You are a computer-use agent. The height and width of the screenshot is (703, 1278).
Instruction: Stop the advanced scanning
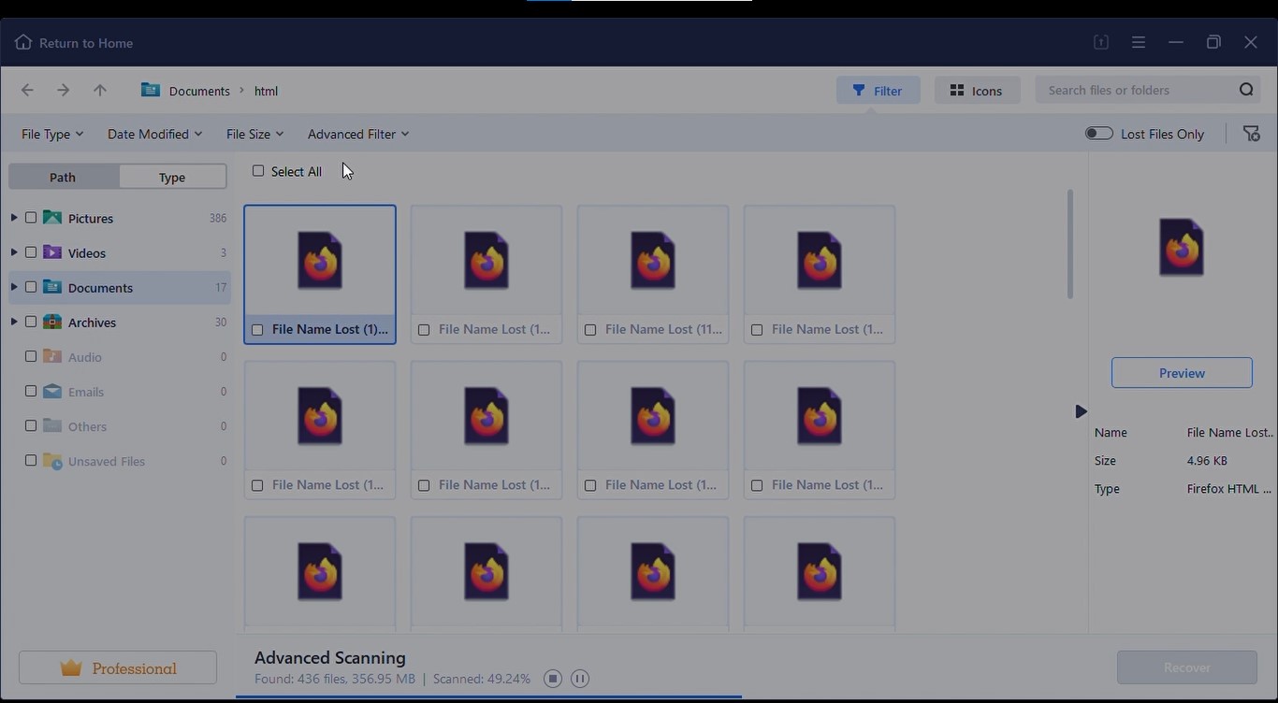[553, 679]
